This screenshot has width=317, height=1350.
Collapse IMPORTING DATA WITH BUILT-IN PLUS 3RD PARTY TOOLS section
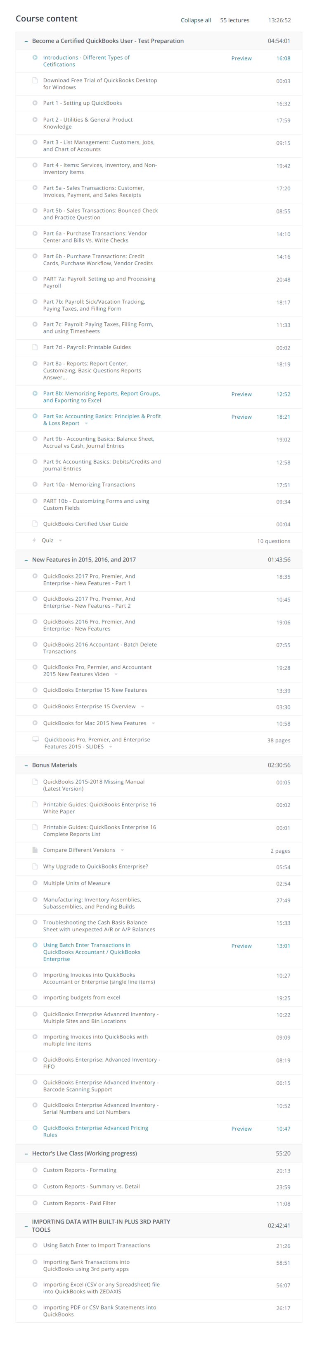click(26, 1226)
